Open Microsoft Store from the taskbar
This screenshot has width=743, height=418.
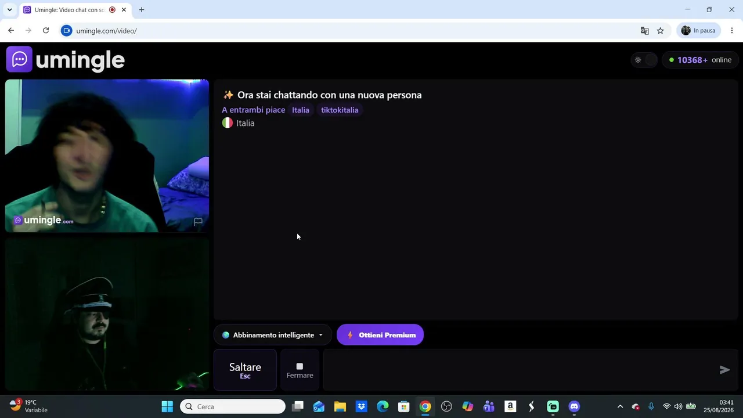coord(404,406)
